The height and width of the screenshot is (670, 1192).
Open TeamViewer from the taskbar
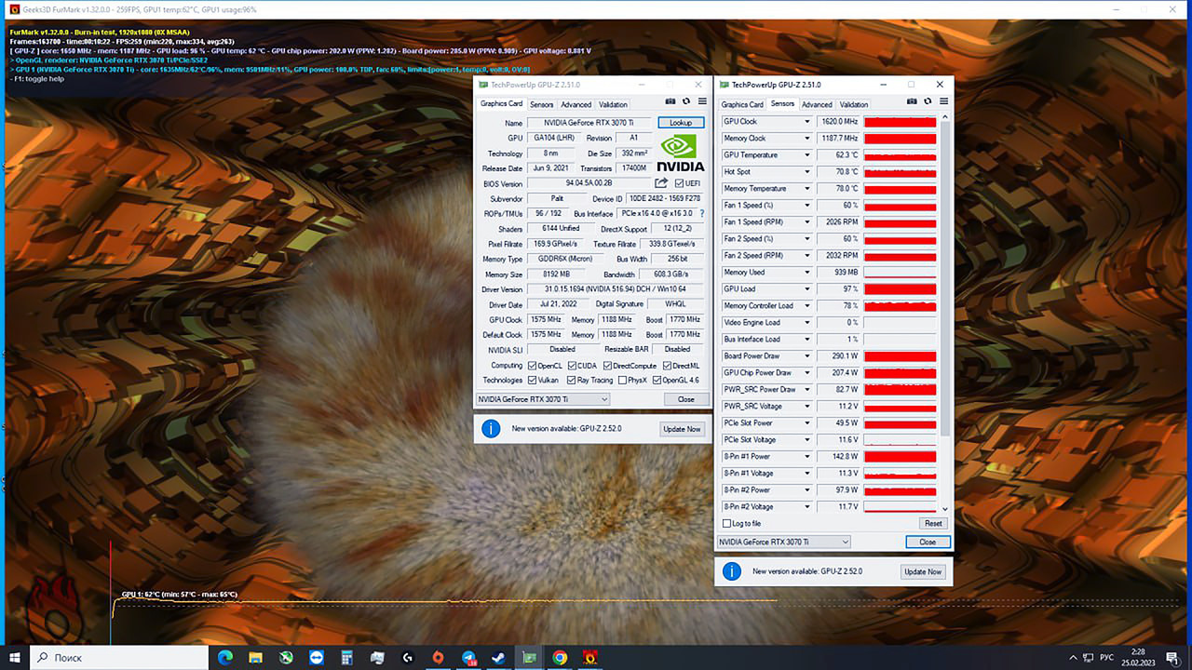click(x=316, y=657)
